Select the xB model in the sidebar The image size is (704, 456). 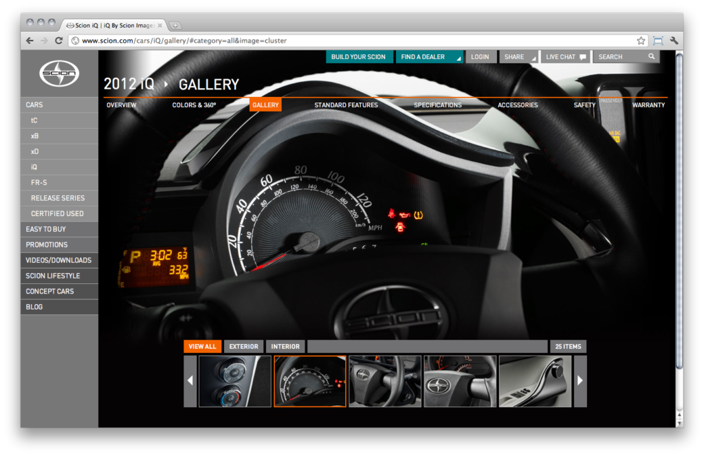(x=59, y=135)
